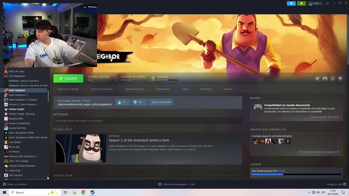Click the Hospital 666 game icon

tap(6, 119)
